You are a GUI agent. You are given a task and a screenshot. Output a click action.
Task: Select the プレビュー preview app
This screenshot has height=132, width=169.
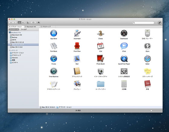[x=77, y=84]
